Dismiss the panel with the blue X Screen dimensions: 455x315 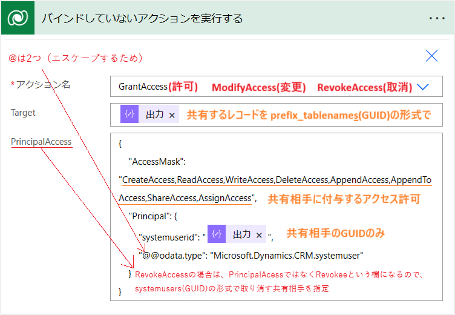(x=431, y=56)
